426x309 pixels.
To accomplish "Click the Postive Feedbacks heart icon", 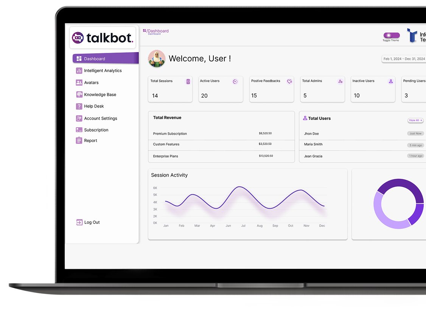I will 290,81.
